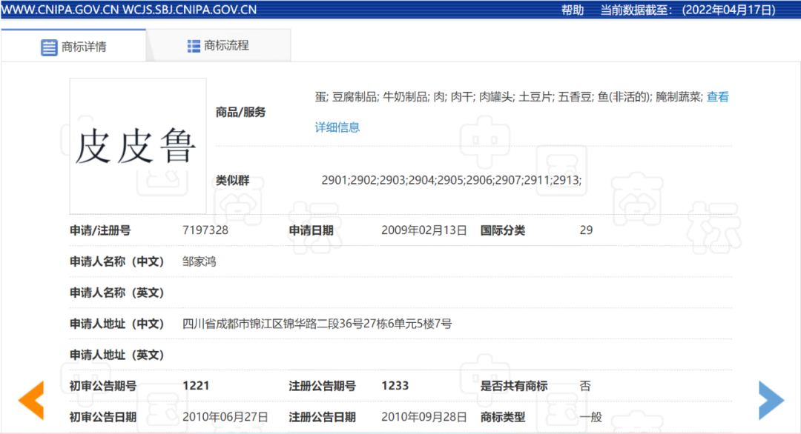Select the registration number 7197328

click(x=205, y=230)
